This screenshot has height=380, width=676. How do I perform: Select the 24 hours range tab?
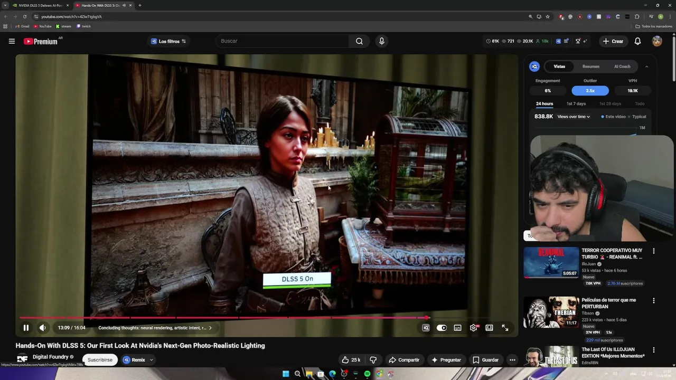pos(544,104)
